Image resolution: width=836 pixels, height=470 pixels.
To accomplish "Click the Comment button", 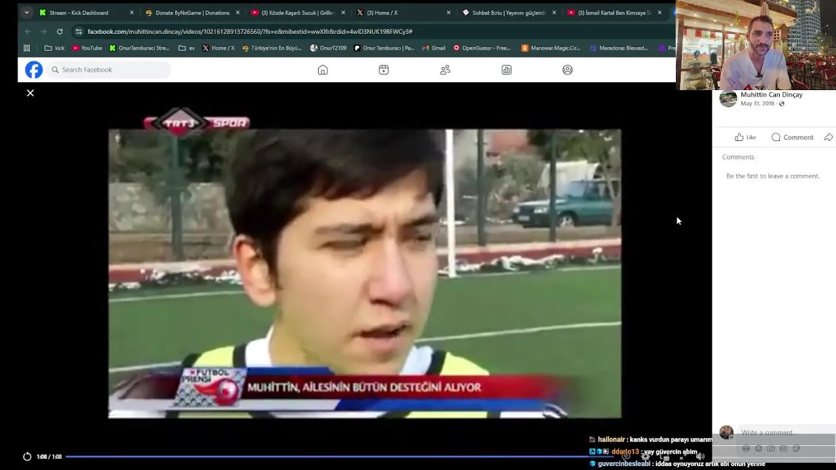I will tap(792, 137).
